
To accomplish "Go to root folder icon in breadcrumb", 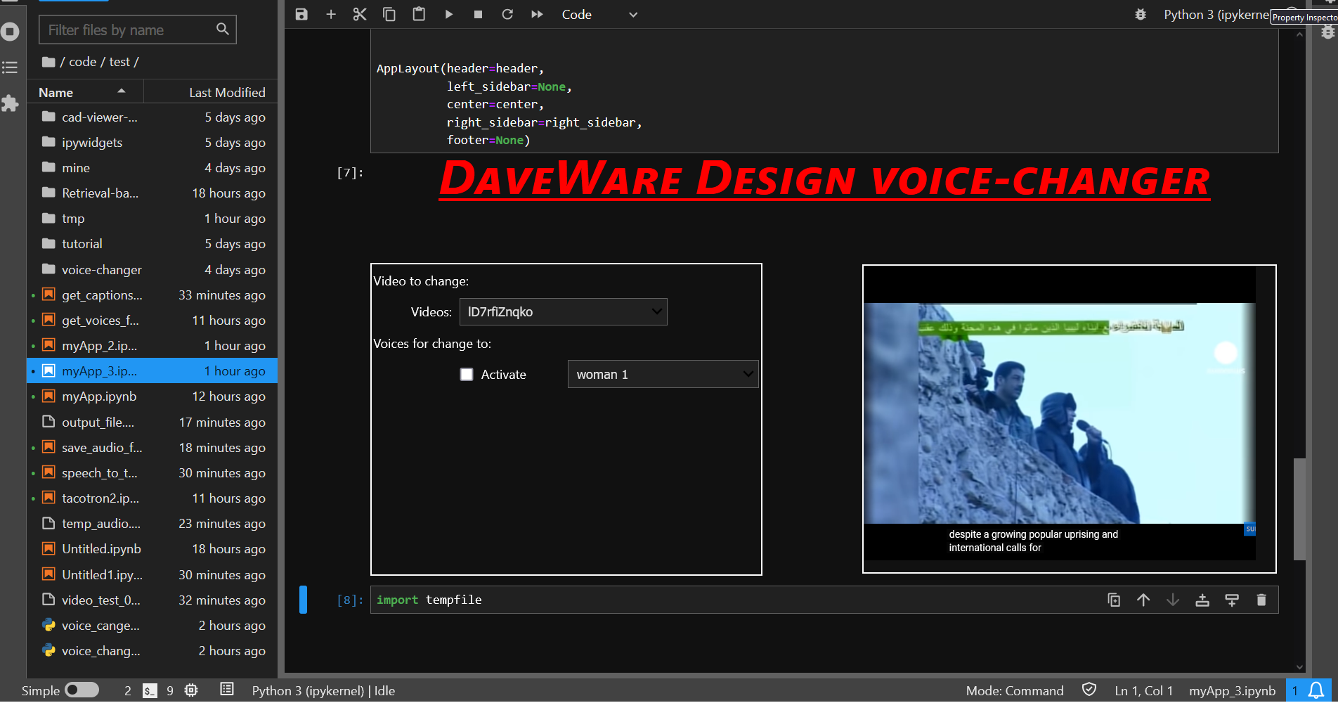I will tap(48, 62).
